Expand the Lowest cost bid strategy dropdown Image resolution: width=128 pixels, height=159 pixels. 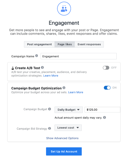68,128
